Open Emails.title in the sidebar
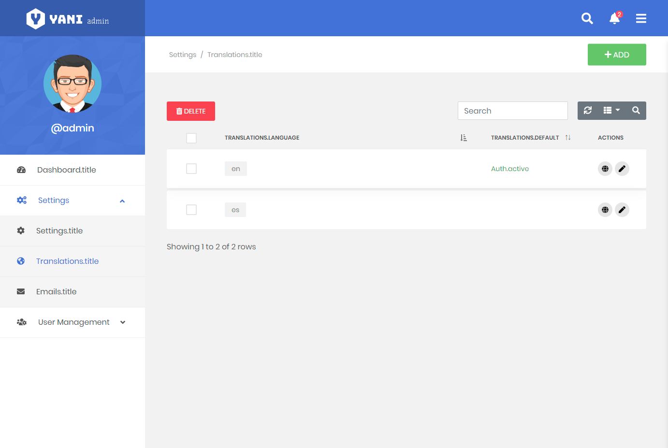 point(57,292)
